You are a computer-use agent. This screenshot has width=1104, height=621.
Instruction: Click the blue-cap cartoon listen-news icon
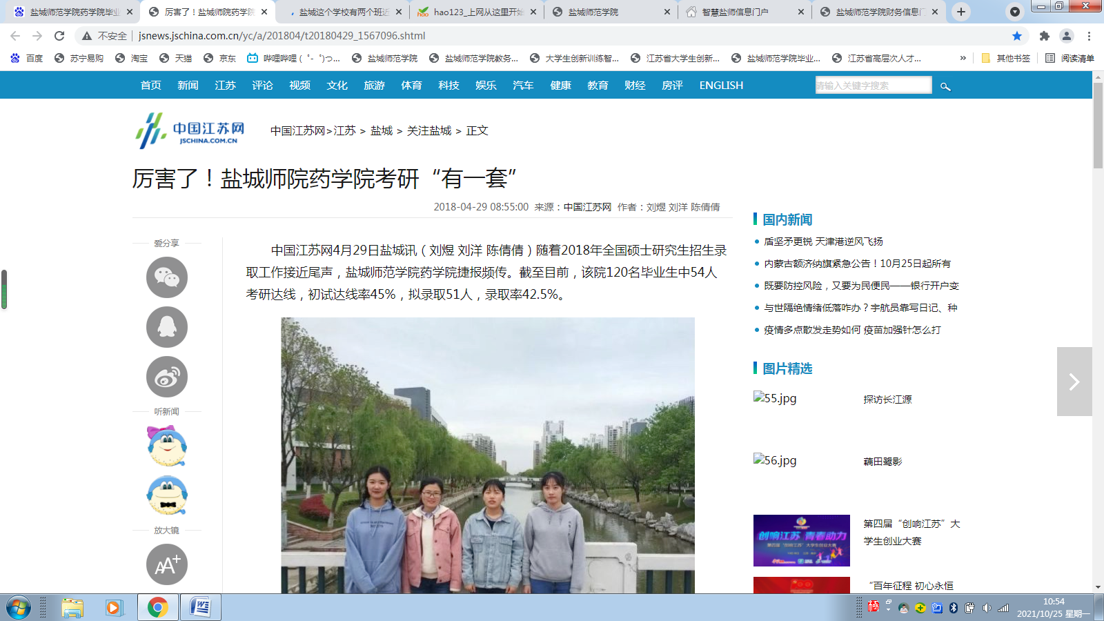167,495
